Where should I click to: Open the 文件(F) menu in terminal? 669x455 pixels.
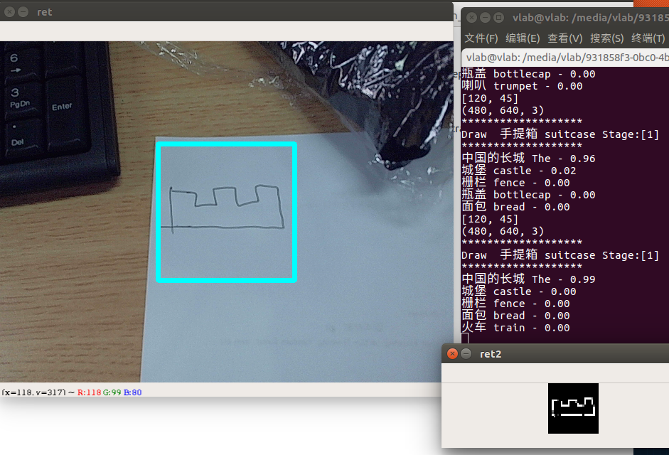click(x=481, y=38)
